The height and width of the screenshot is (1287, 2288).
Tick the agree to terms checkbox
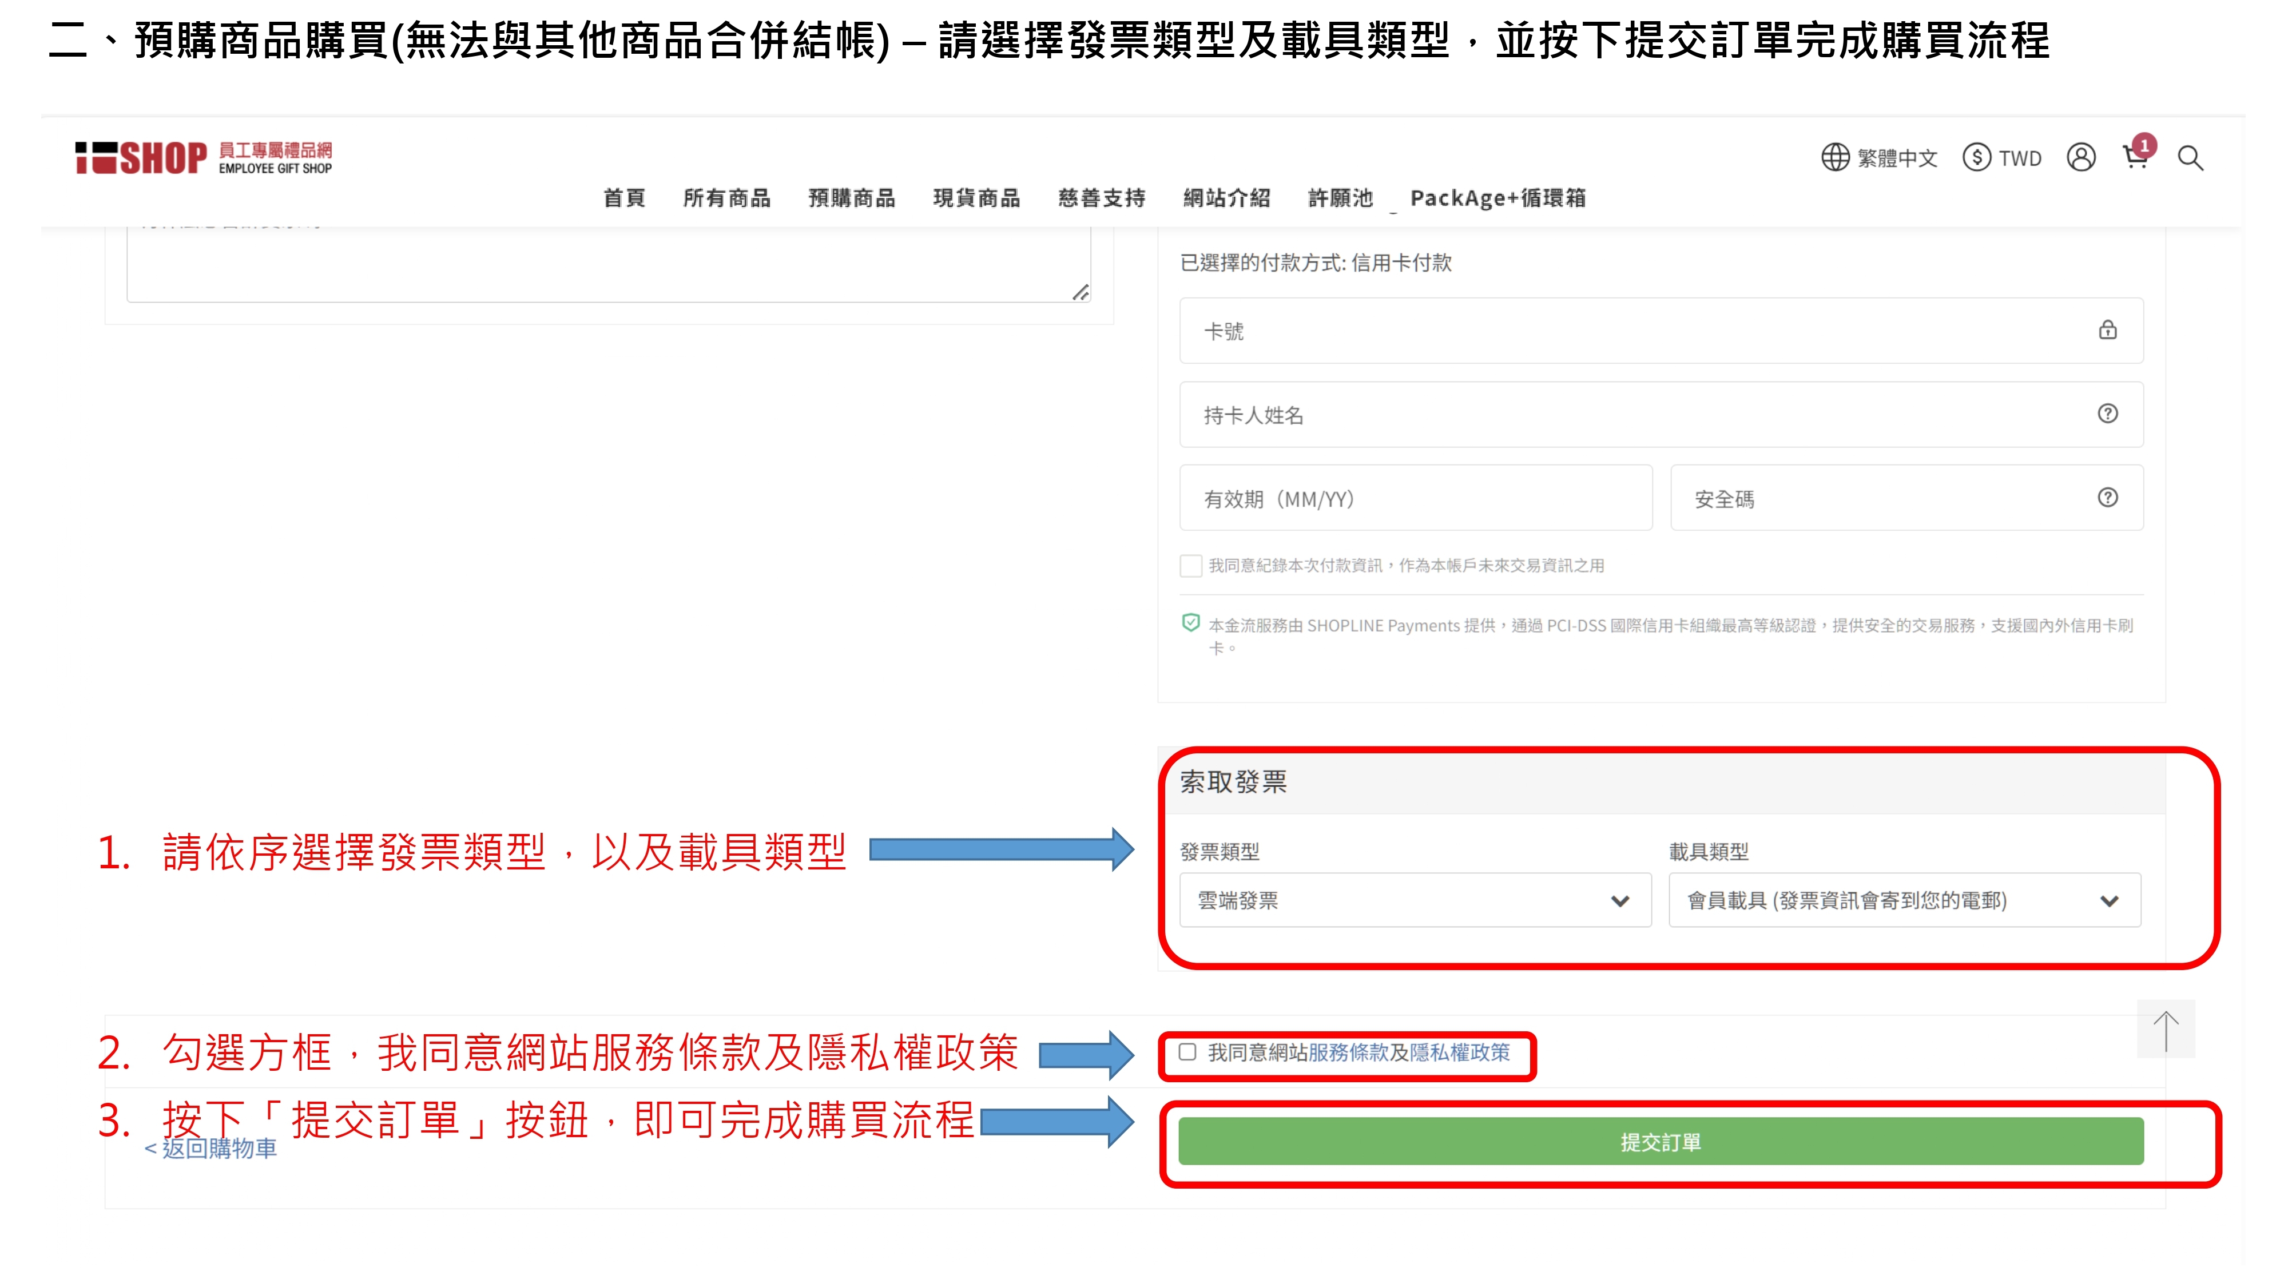coord(1187,1052)
